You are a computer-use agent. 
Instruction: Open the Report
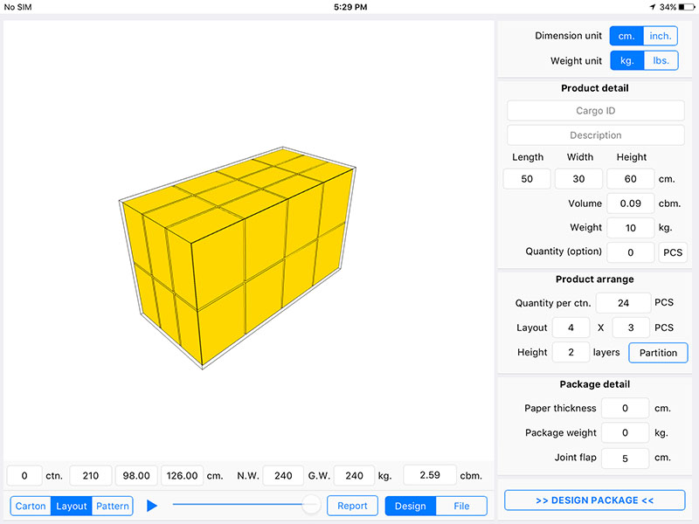point(352,506)
